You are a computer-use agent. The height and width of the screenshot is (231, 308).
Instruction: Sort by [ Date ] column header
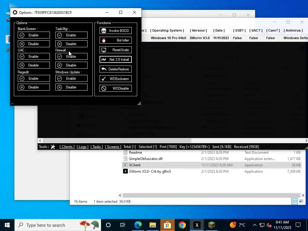[219, 30]
